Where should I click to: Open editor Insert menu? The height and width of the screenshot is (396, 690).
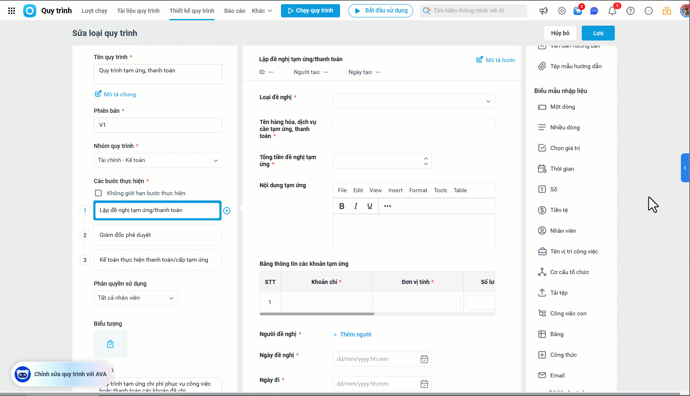(395, 190)
